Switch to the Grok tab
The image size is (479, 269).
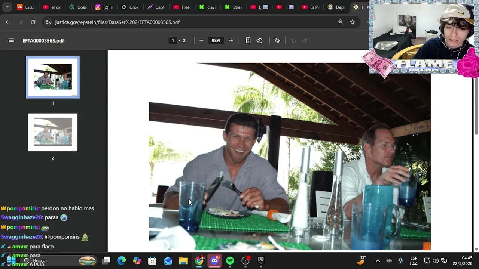[x=130, y=7]
